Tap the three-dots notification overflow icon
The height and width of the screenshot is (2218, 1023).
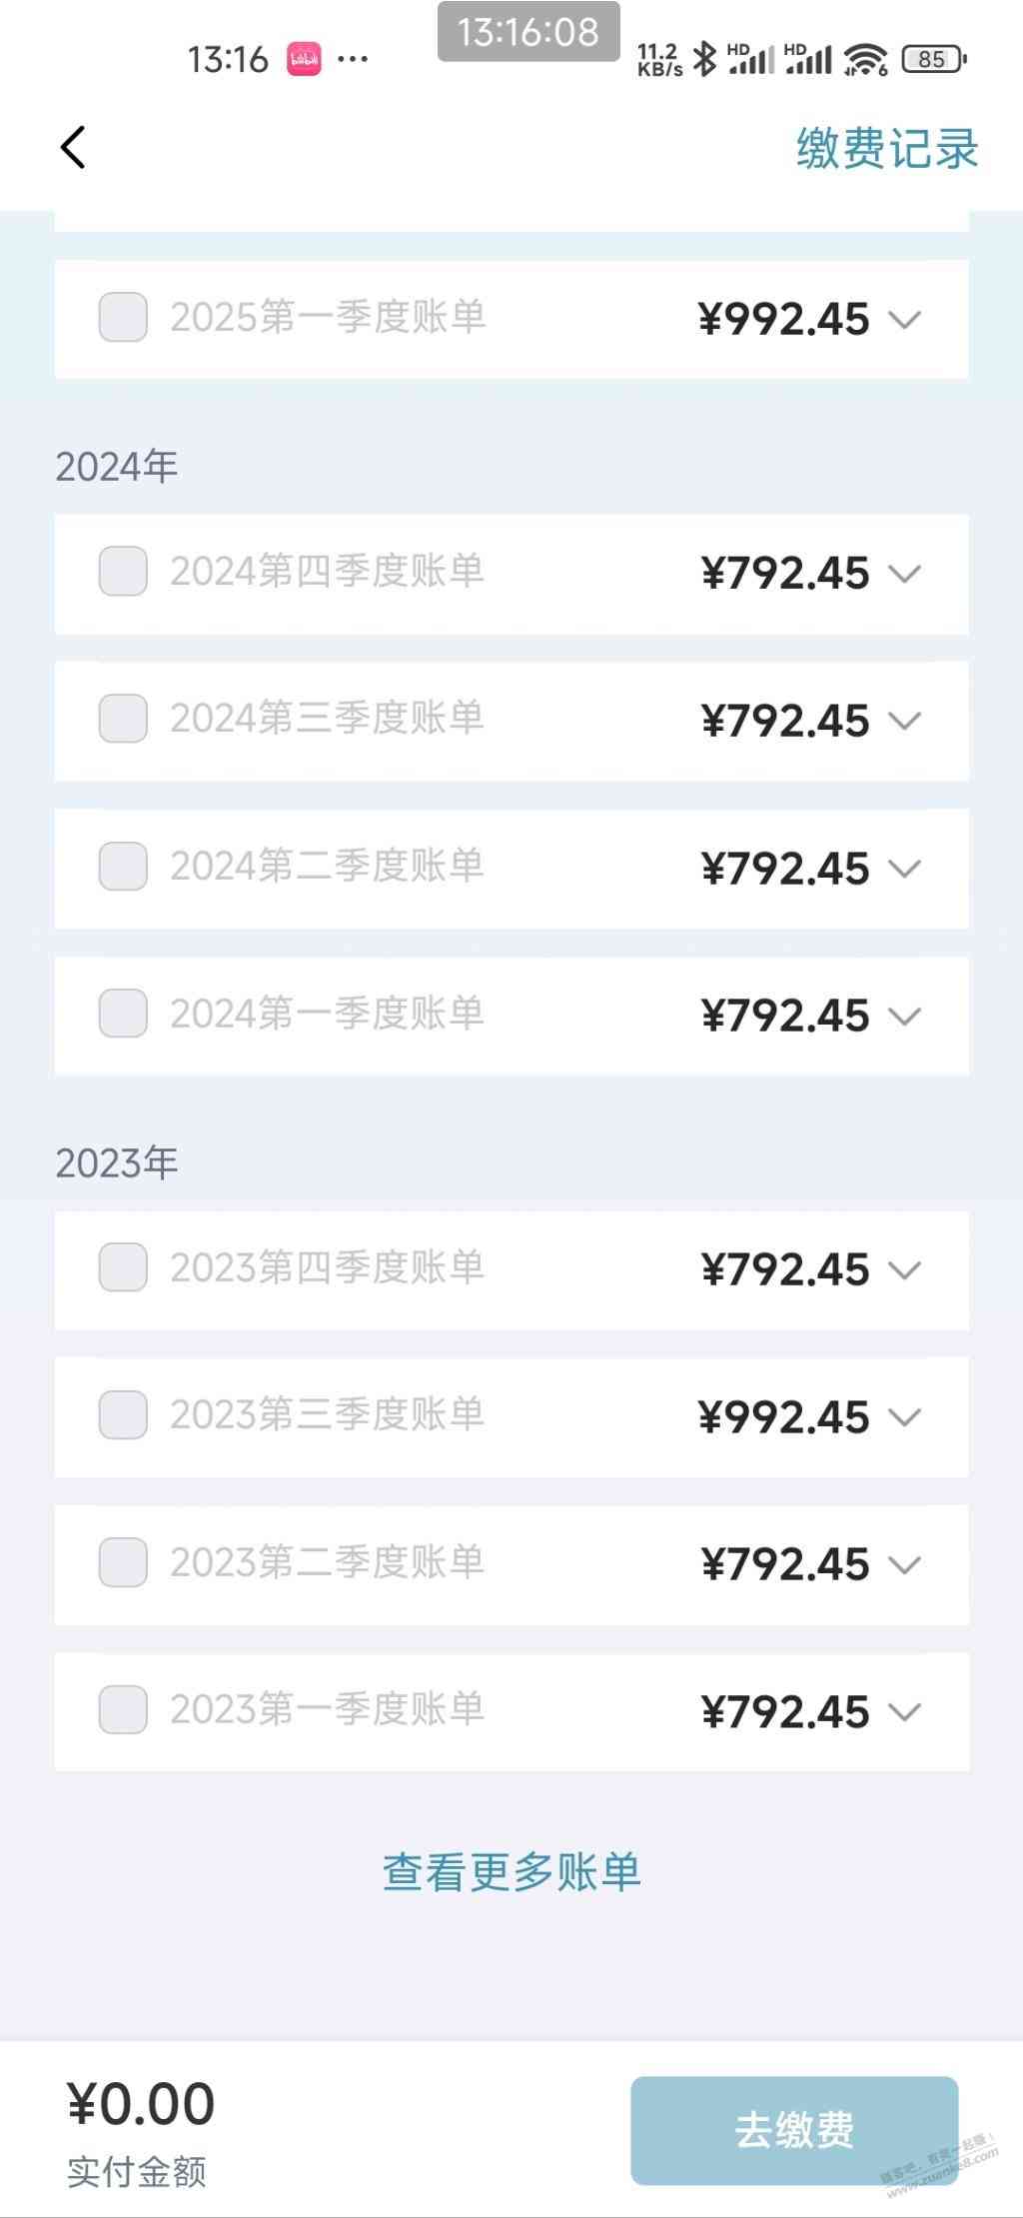(x=353, y=60)
